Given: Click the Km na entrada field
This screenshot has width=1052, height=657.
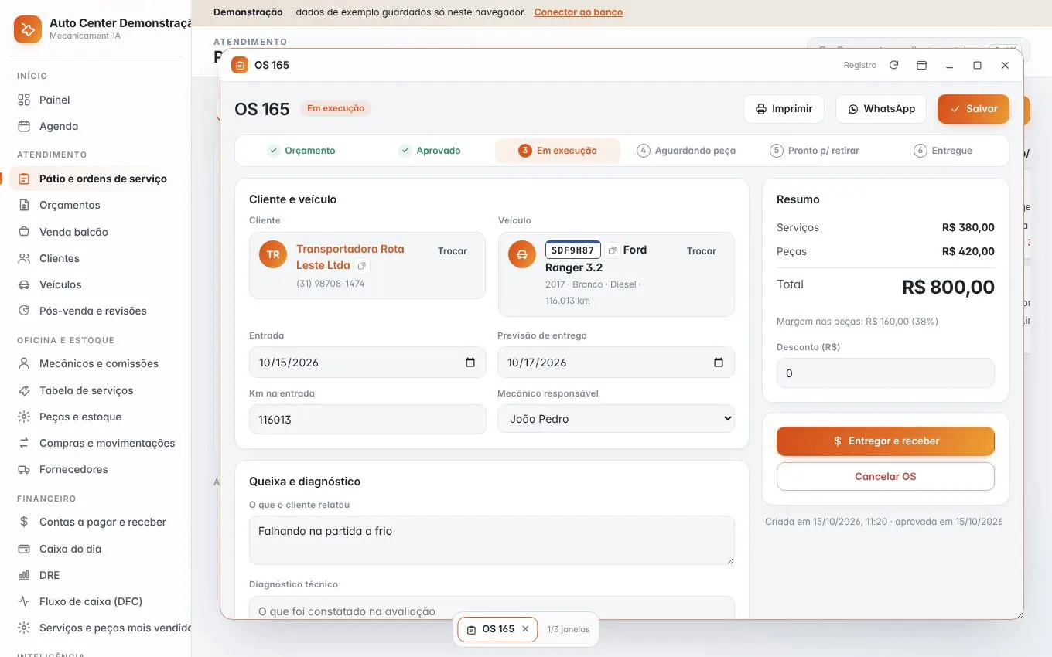Looking at the screenshot, I should pos(367,419).
